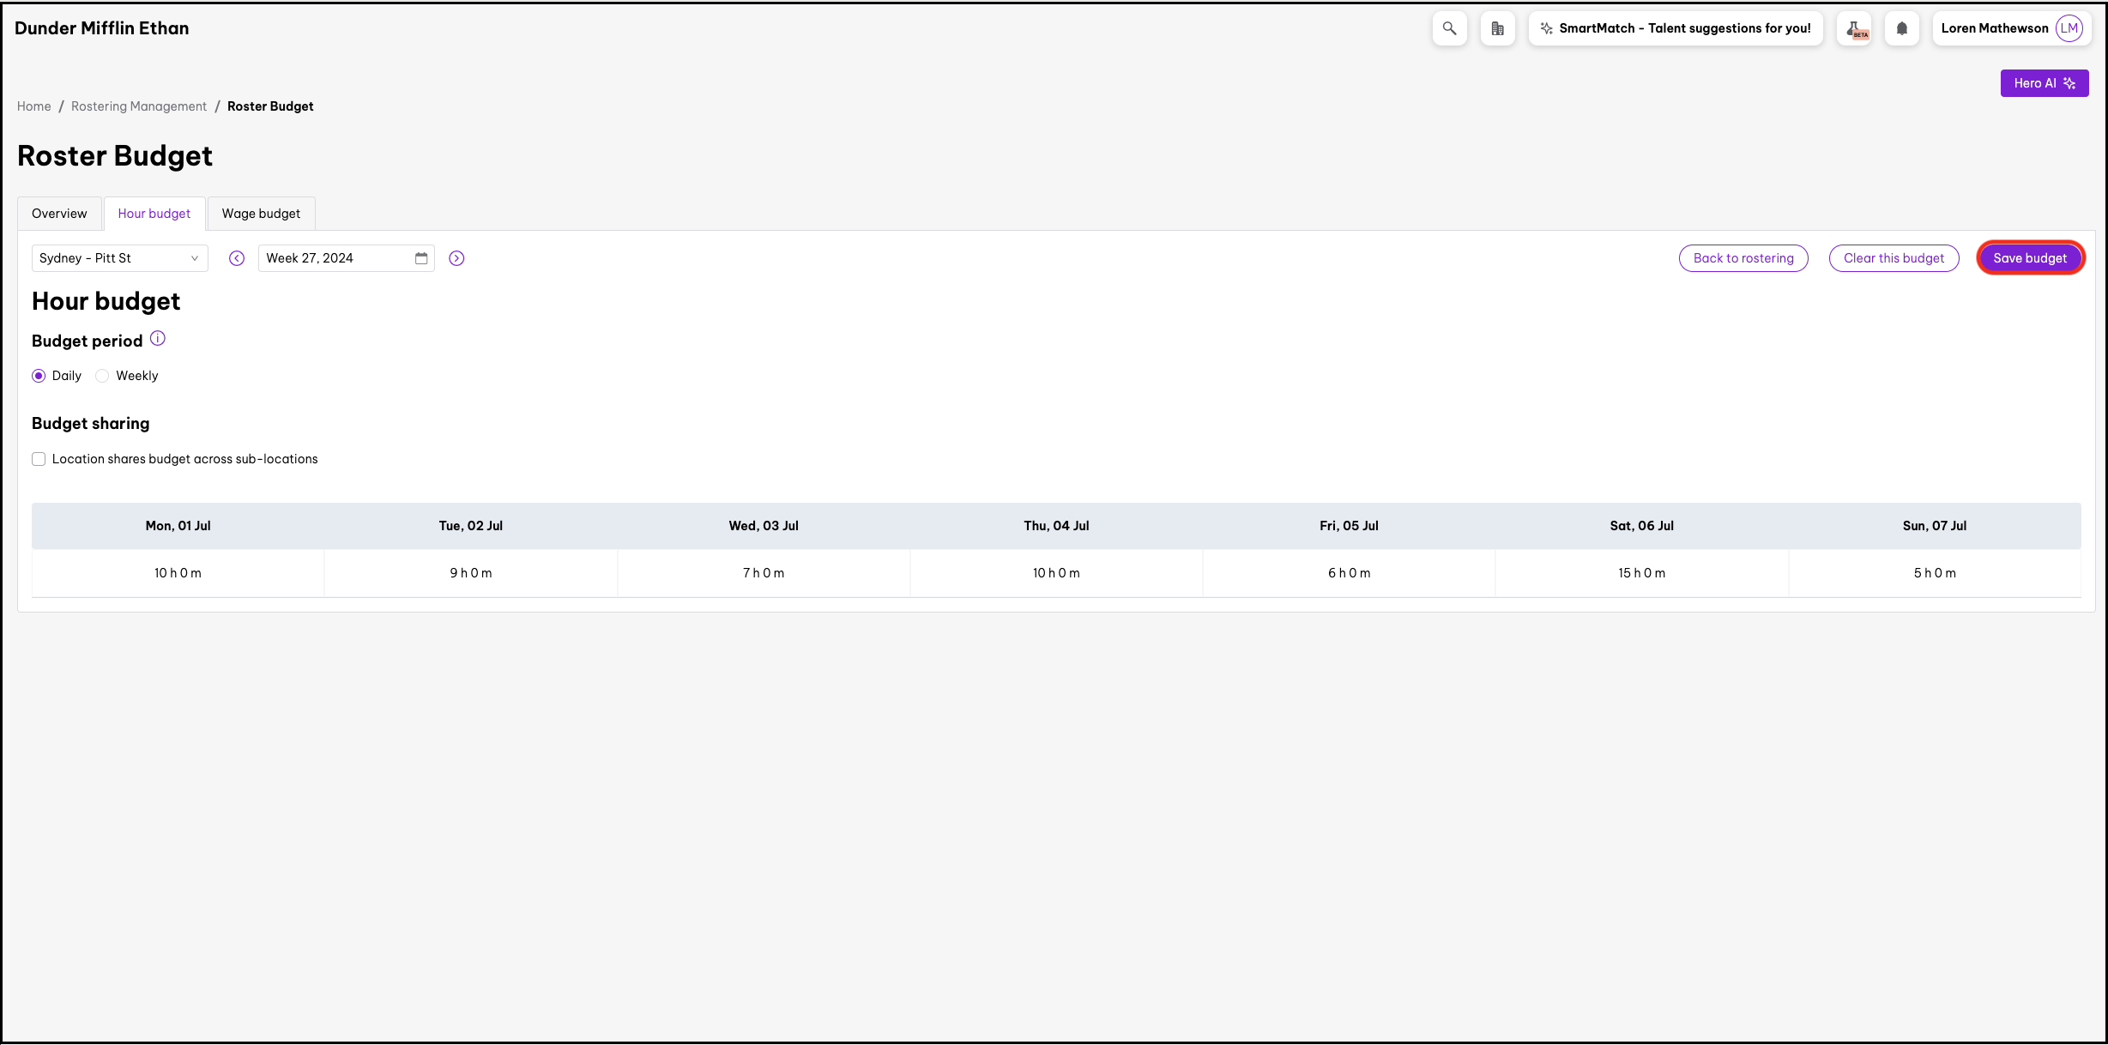
Task: Open Loren Mathewson user menu
Action: [2011, 28]
